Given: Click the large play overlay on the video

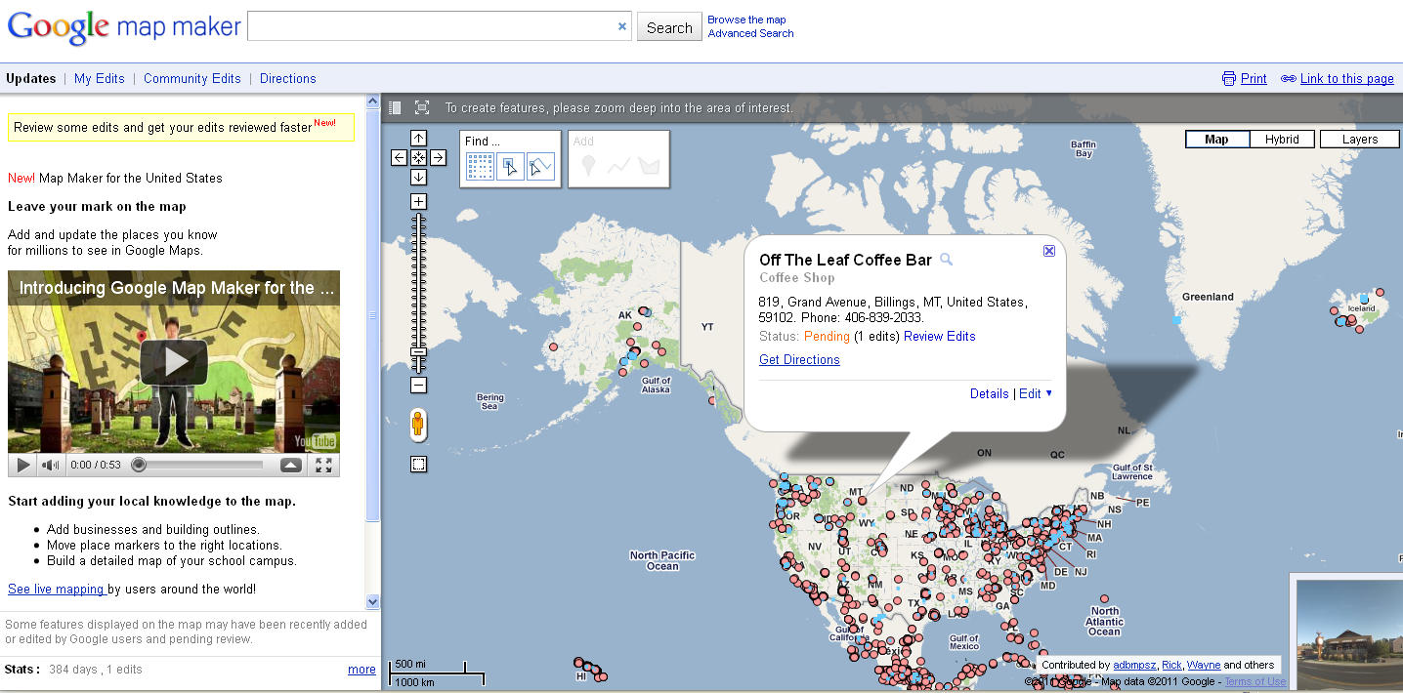Looking at the screenshot, I should click(174, 361).
